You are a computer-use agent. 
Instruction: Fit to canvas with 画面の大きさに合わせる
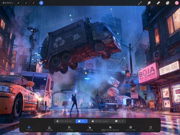tap(110, 128)
